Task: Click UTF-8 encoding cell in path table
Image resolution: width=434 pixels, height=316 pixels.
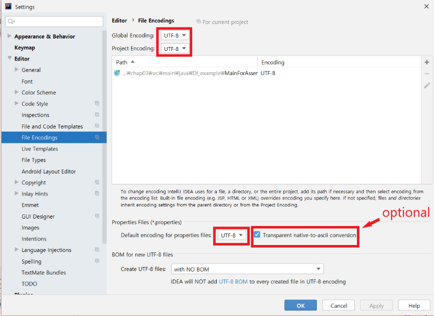Action: [268, 73]
